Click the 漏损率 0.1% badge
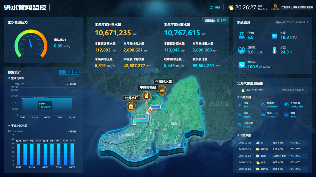Viewport: 316px width, 177px height. click(x=216, y=21)
